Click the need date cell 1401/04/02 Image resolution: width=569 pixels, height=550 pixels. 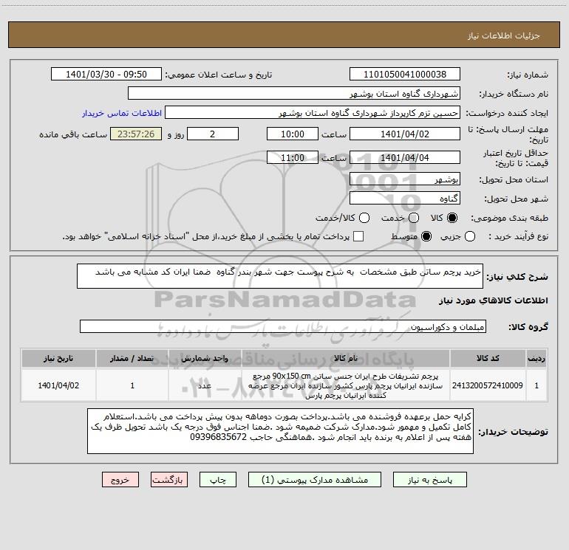pos(58,385)
